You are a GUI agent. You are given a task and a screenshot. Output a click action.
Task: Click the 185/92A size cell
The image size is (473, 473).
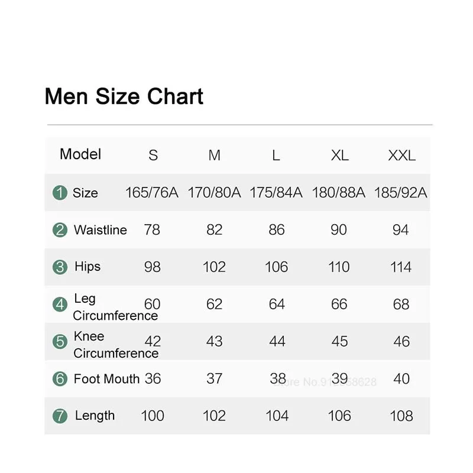click(400, 193)
